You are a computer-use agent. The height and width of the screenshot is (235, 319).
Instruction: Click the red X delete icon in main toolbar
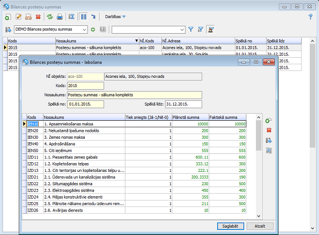(38, 17)
